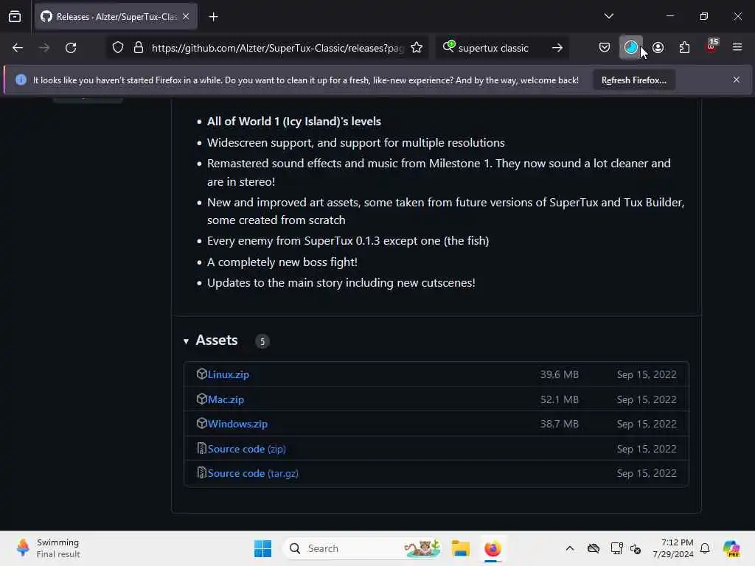755x566 pixels.
Task: Click the muted volume tray icon
Action: 636,548
